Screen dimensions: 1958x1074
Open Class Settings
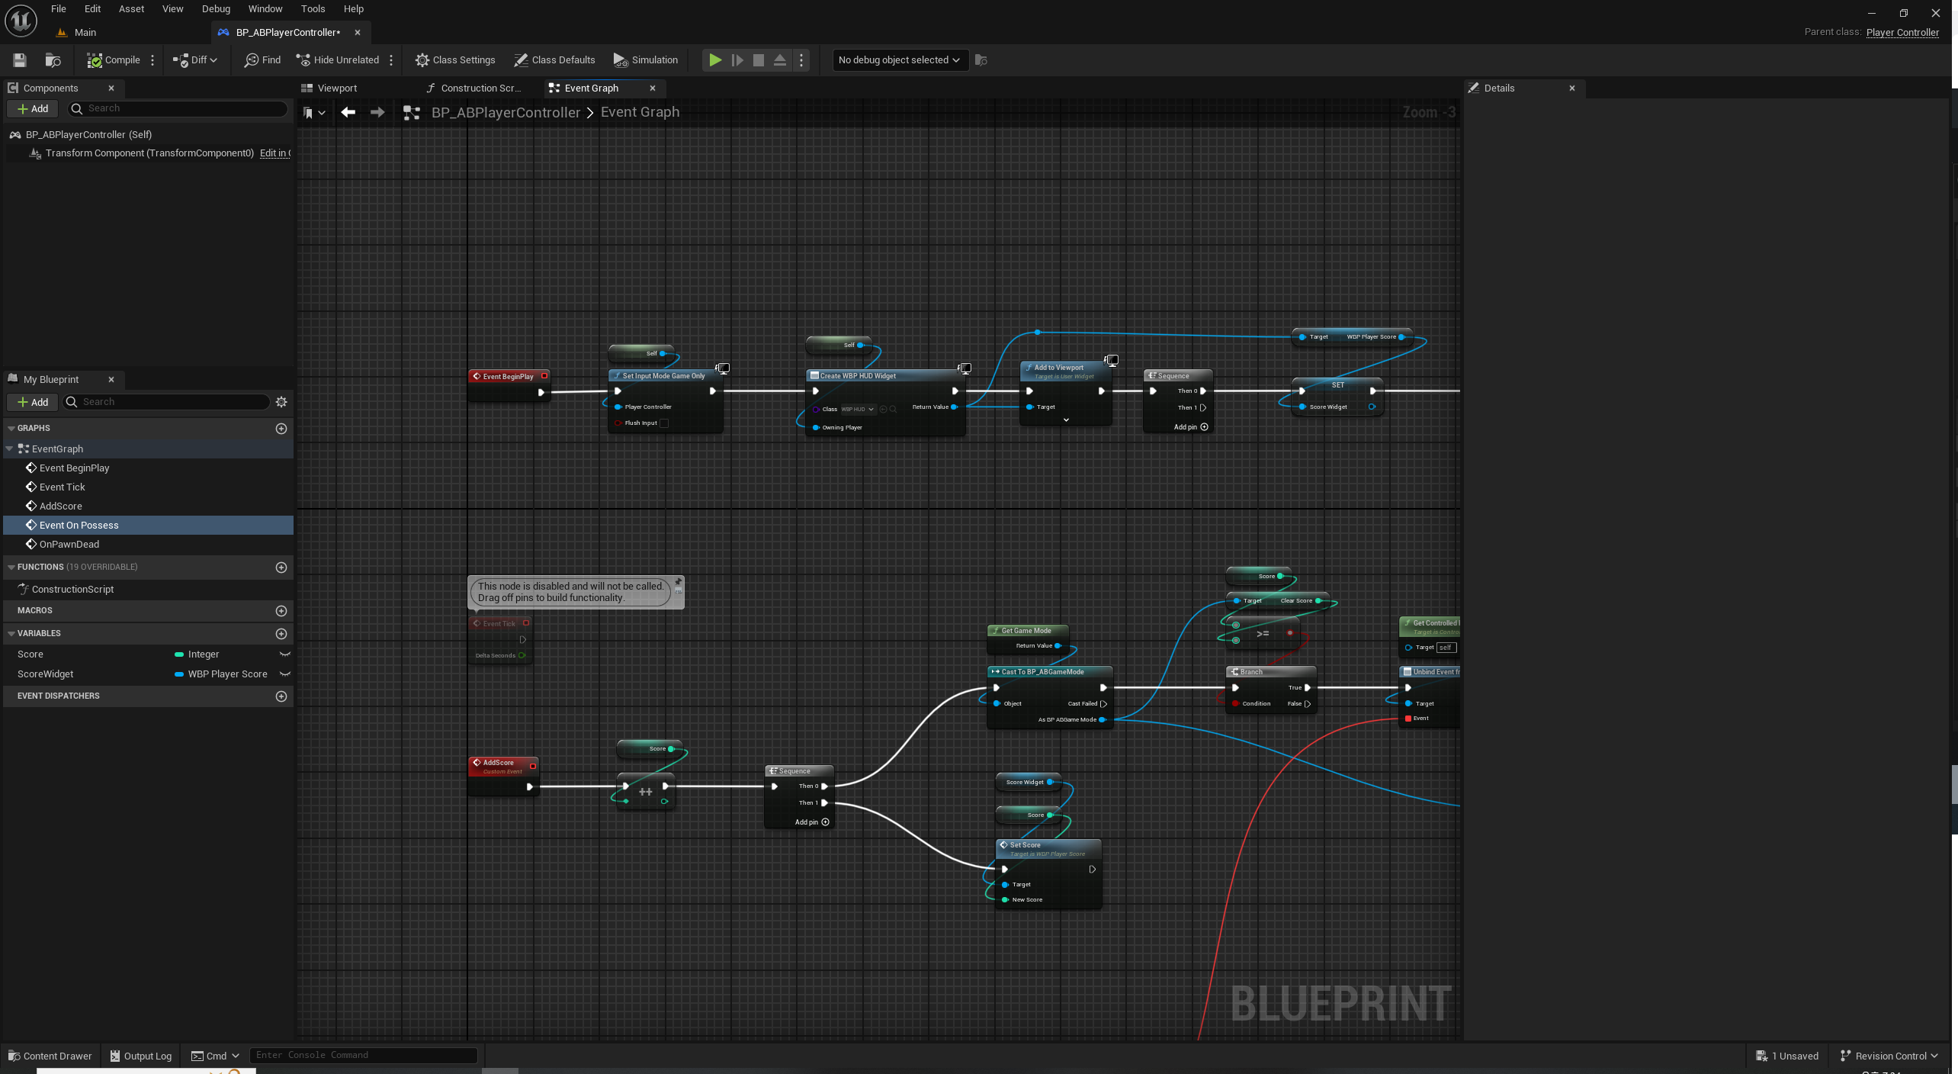455,60
